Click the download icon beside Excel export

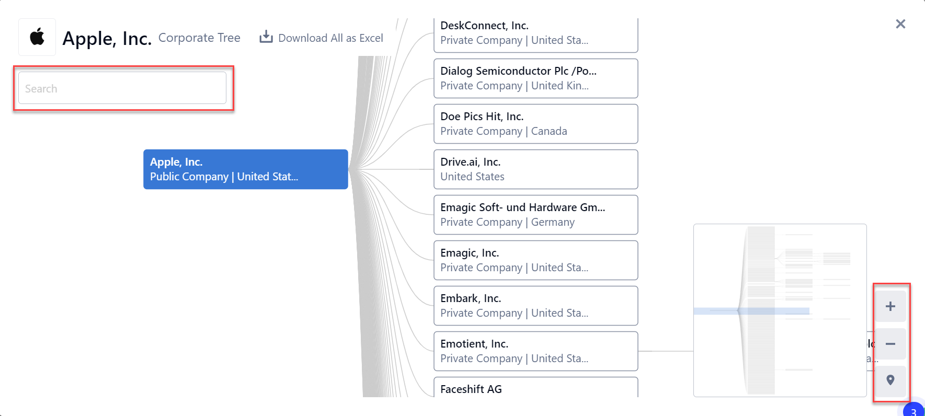(266, 37)
